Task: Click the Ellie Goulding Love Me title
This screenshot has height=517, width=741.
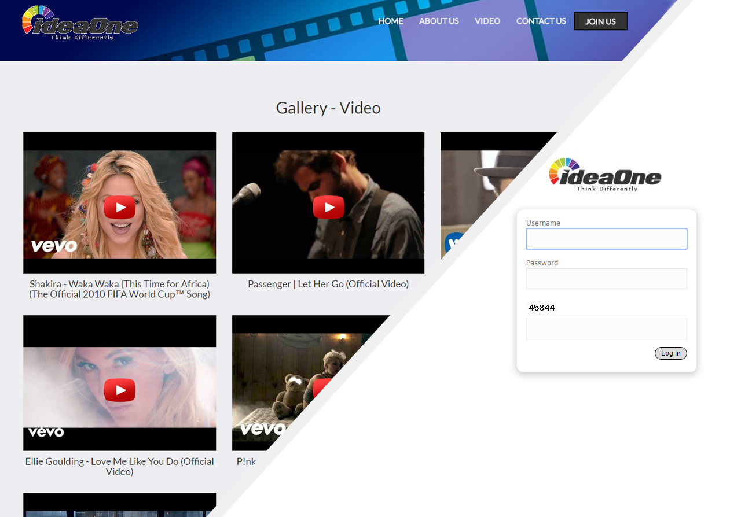Action: coord(120,466)
